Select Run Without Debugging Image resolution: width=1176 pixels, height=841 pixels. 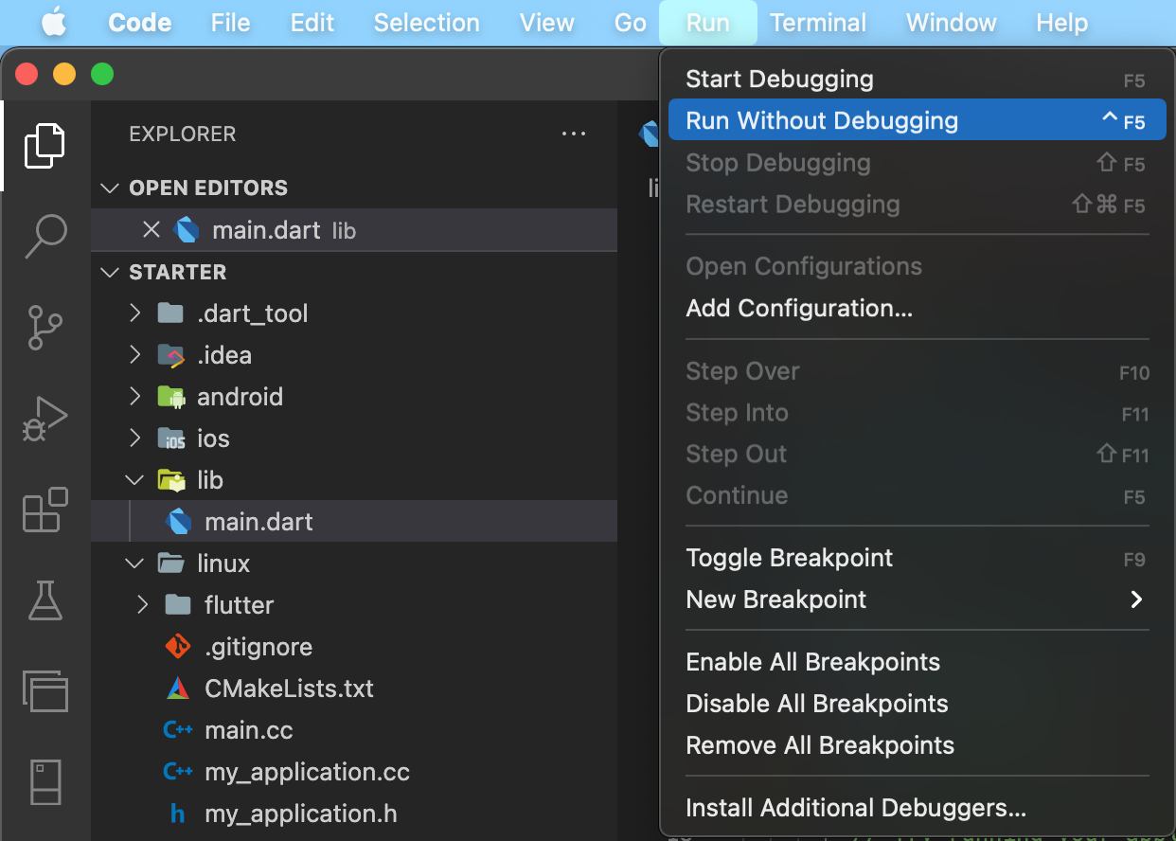[x=917, y=121]
